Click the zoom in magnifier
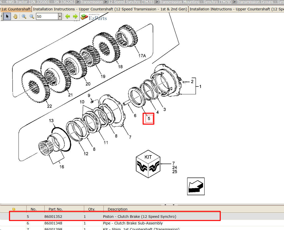Image resolution: width=284 pixels, height=230 pixels. [24, 16]
